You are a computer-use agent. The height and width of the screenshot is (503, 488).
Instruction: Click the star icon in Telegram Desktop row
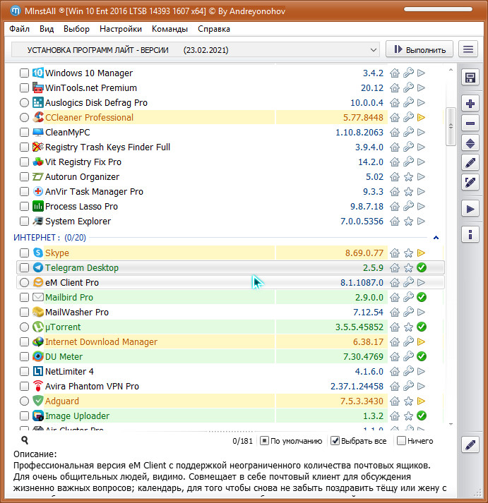(408, 267)
